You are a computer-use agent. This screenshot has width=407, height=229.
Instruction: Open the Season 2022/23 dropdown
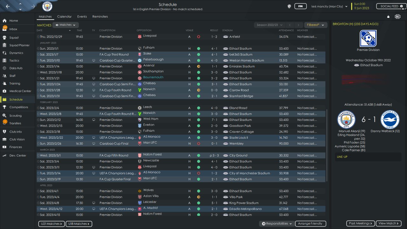tap(269, 25)
